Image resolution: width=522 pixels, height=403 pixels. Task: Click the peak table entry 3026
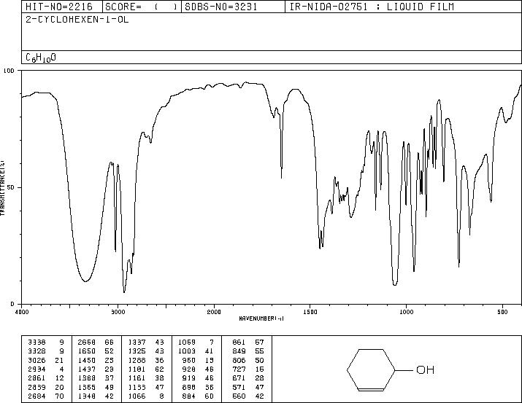37,360
